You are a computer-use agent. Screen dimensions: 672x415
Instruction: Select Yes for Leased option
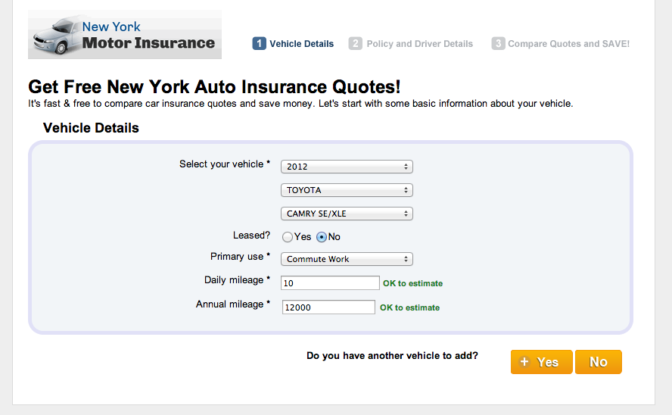[x=288, y=237]
